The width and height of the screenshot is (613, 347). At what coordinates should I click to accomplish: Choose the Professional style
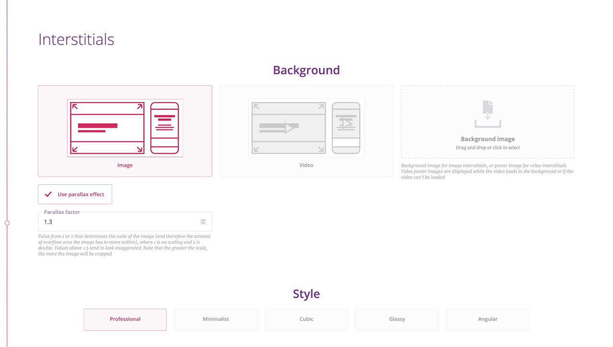[x=125, y=319]
